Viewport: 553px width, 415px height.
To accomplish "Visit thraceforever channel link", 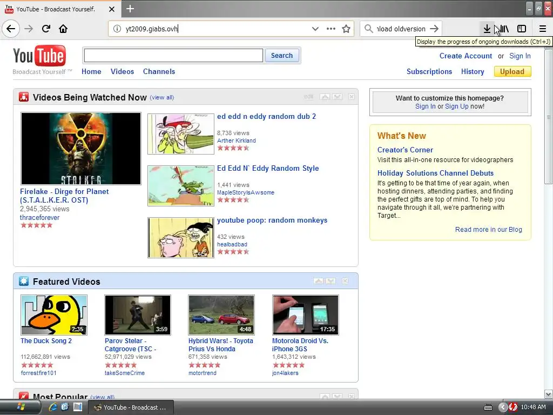I will pyautogui.click(x=39, y=217).
